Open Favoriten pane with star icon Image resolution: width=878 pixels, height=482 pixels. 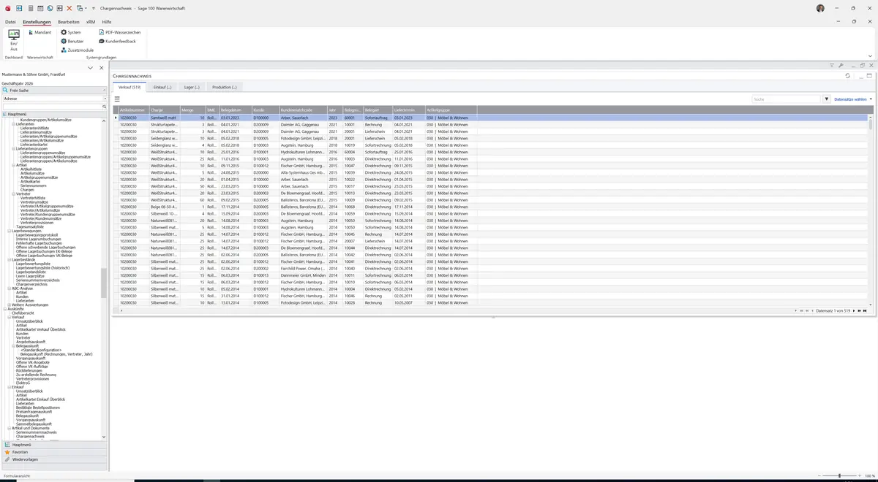(53, 452)
